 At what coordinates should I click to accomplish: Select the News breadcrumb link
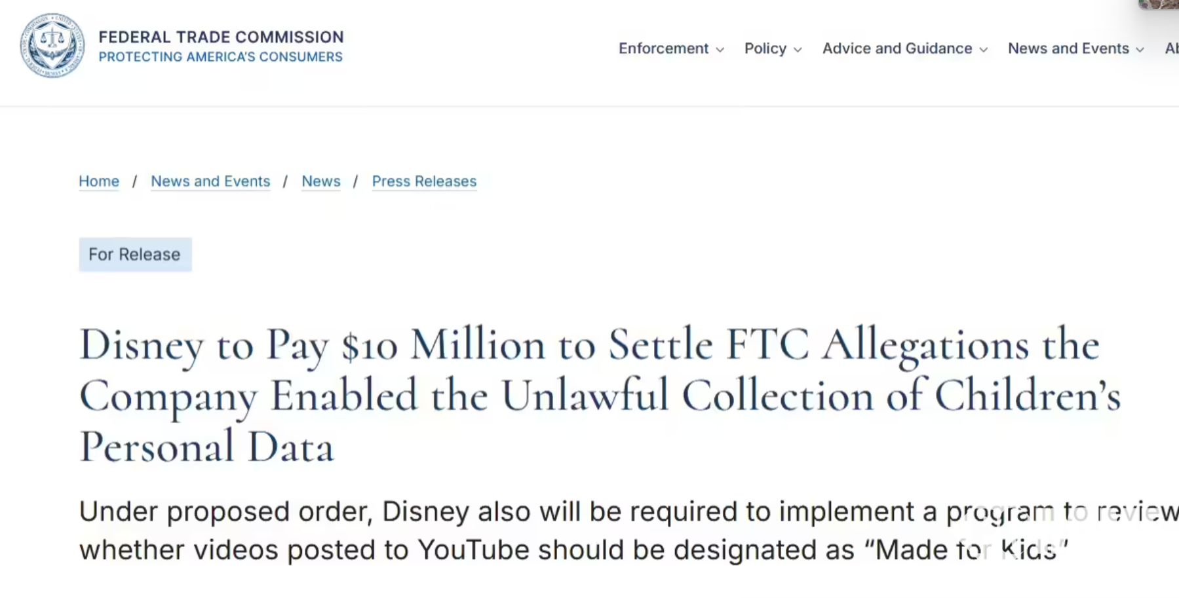click(321, 181)
